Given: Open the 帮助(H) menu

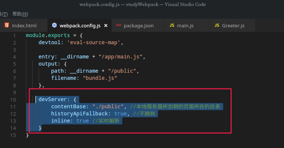Looking at the screenshot, I should pos(20,14).
